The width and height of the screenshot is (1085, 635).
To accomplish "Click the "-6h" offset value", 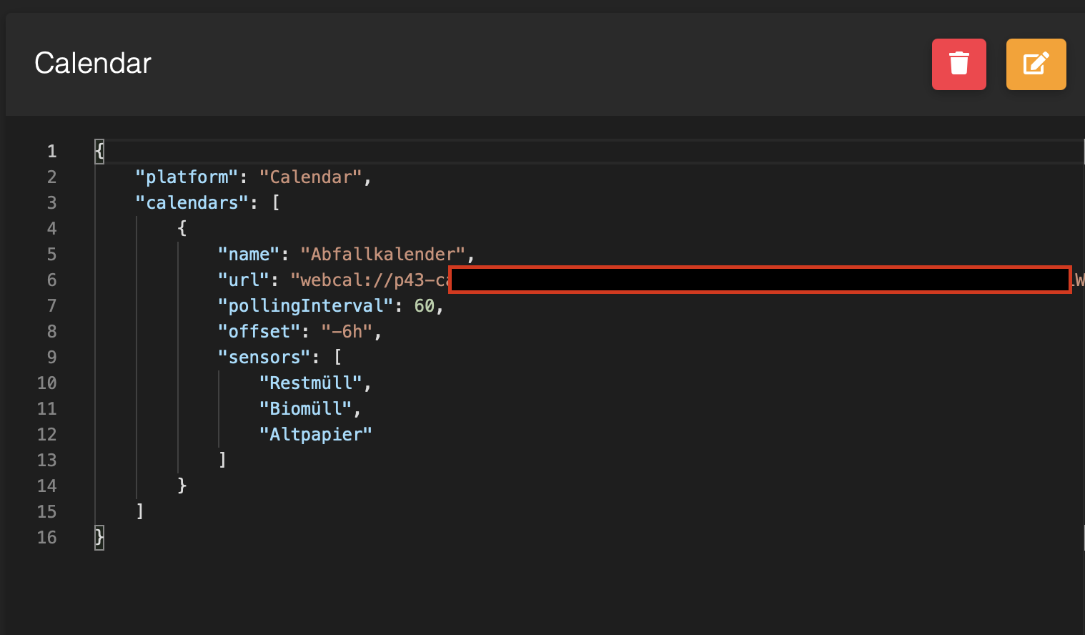I will click(x=347, y=332).
